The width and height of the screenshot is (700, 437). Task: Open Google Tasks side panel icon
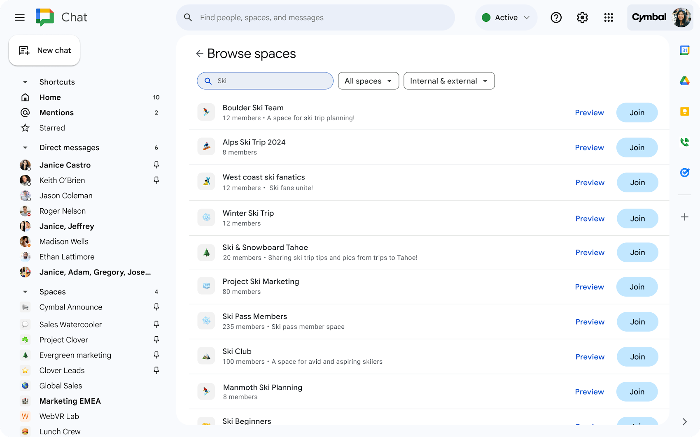tap(684, 172)
